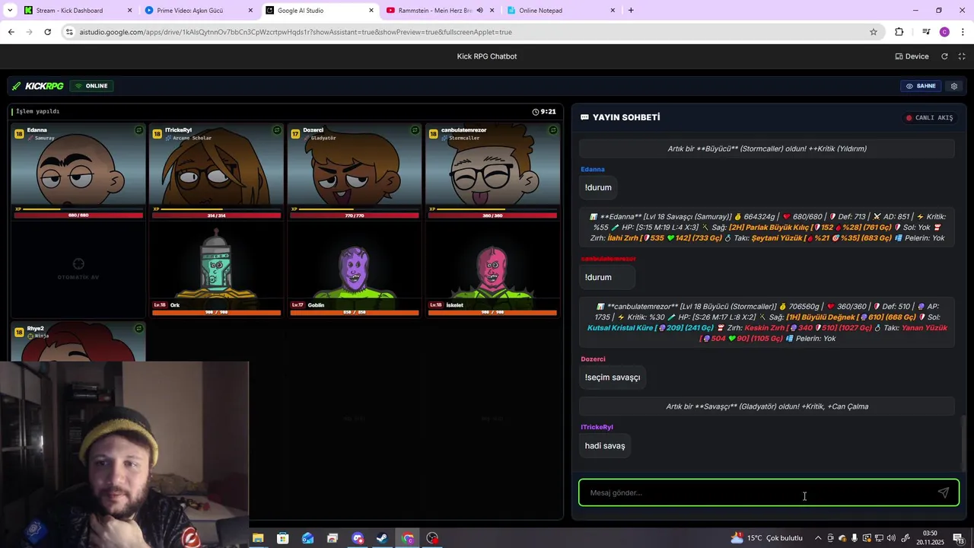Image resolution: width=974 pixels, height=548 pixels.
Task: View site information icon in address bar
Action: [69, 32]
